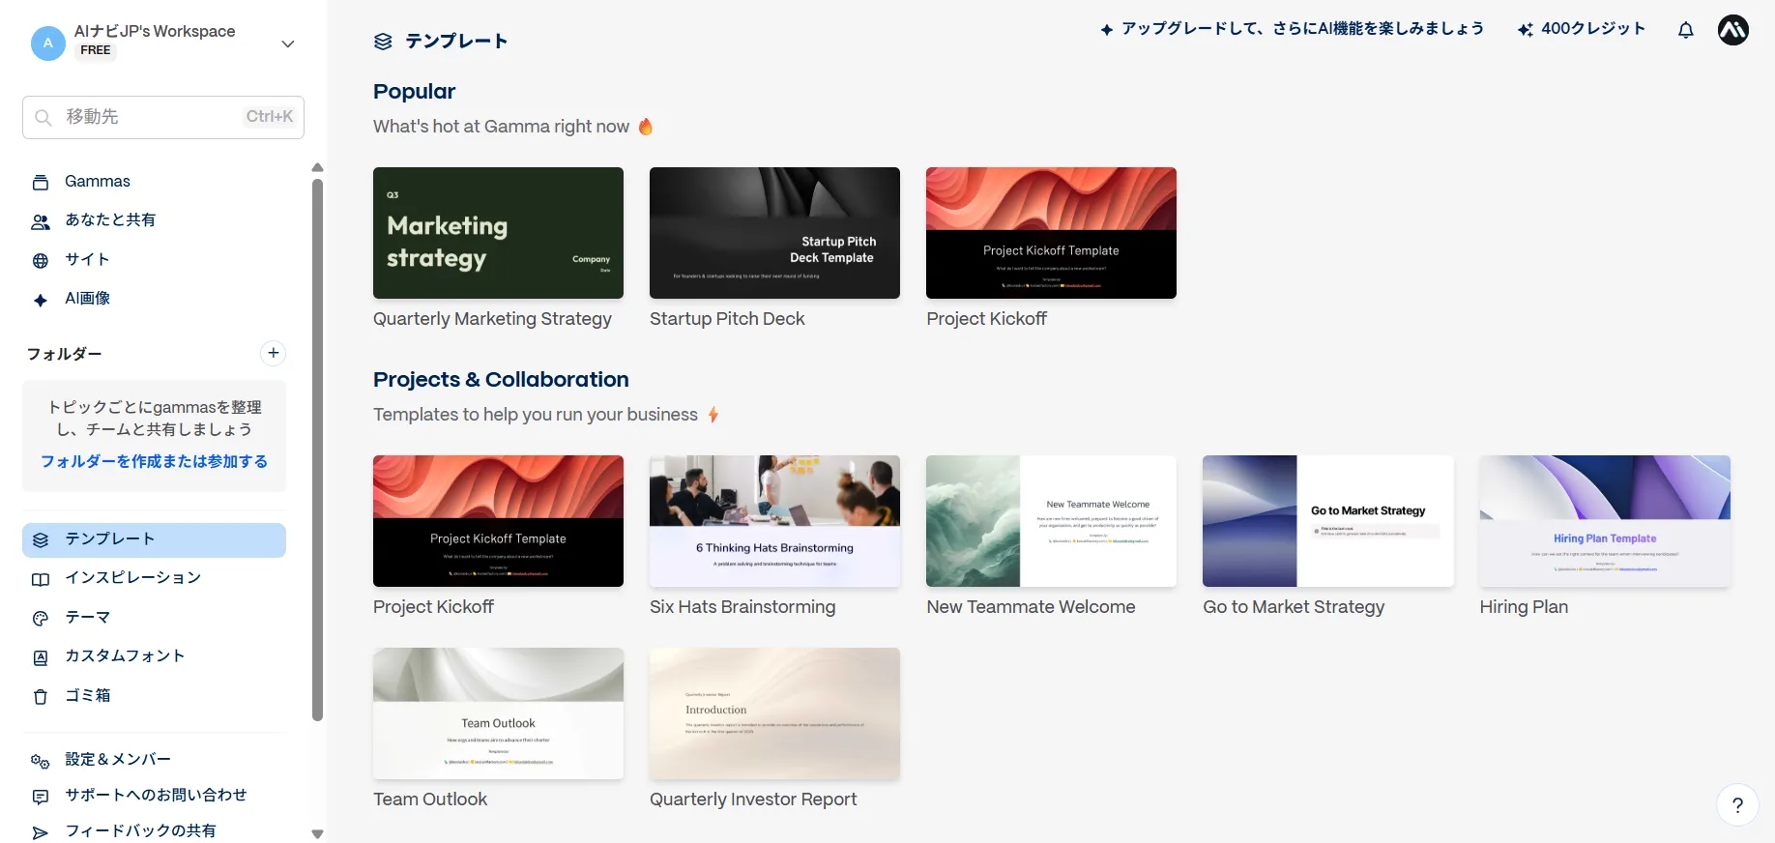1775x843 pixels.
Task: Open Popular section Project Kickoff thumbnail
Action: point(1051,233)
